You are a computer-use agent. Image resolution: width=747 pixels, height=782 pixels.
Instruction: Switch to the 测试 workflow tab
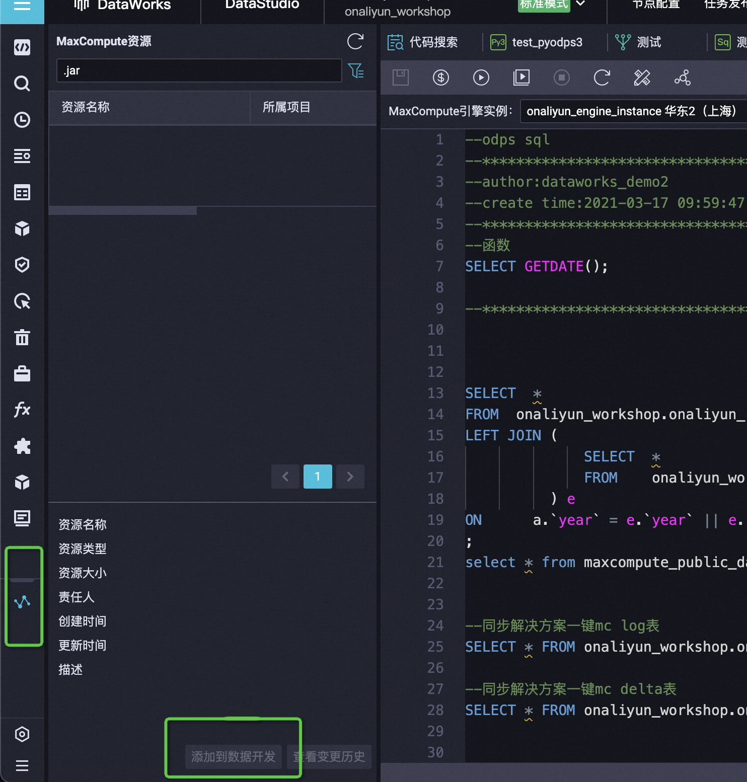638,42
